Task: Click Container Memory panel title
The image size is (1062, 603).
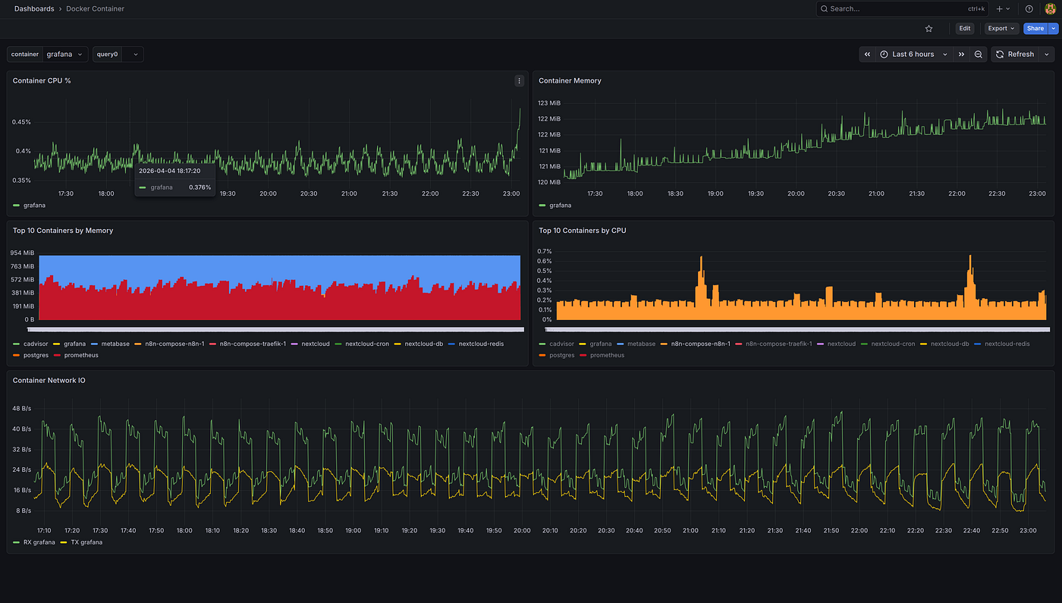Action: tap(570, 80)
